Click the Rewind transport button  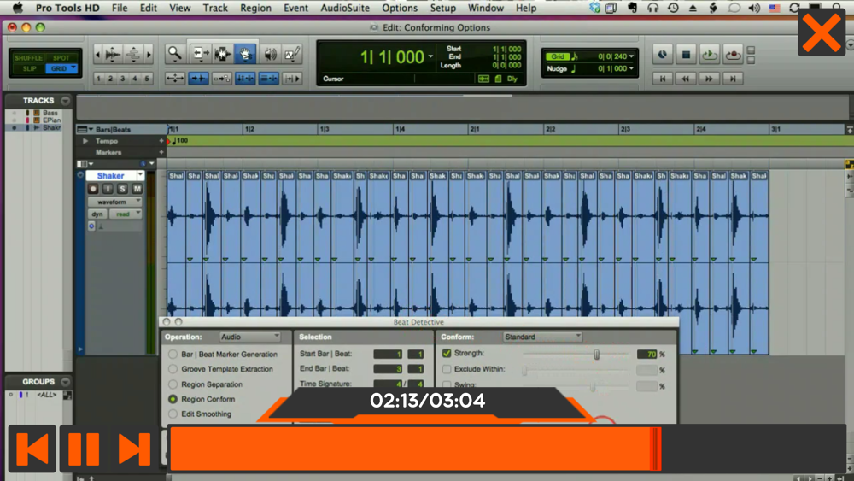686,79
